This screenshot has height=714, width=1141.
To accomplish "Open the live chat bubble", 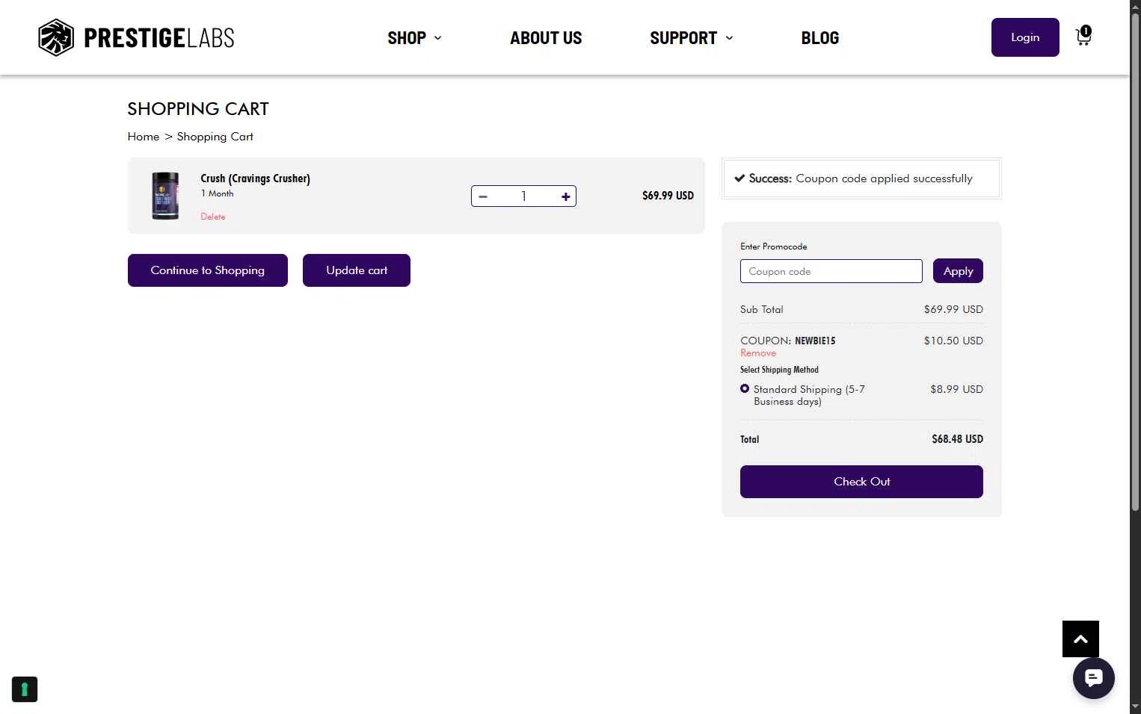I will tap(1093, 677).
